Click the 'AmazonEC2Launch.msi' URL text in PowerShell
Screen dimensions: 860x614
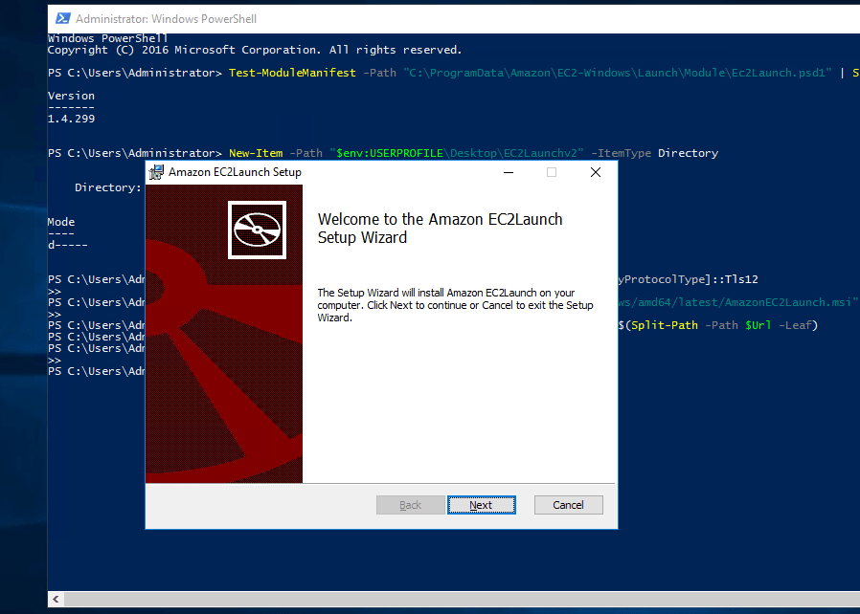pos(789,302)
